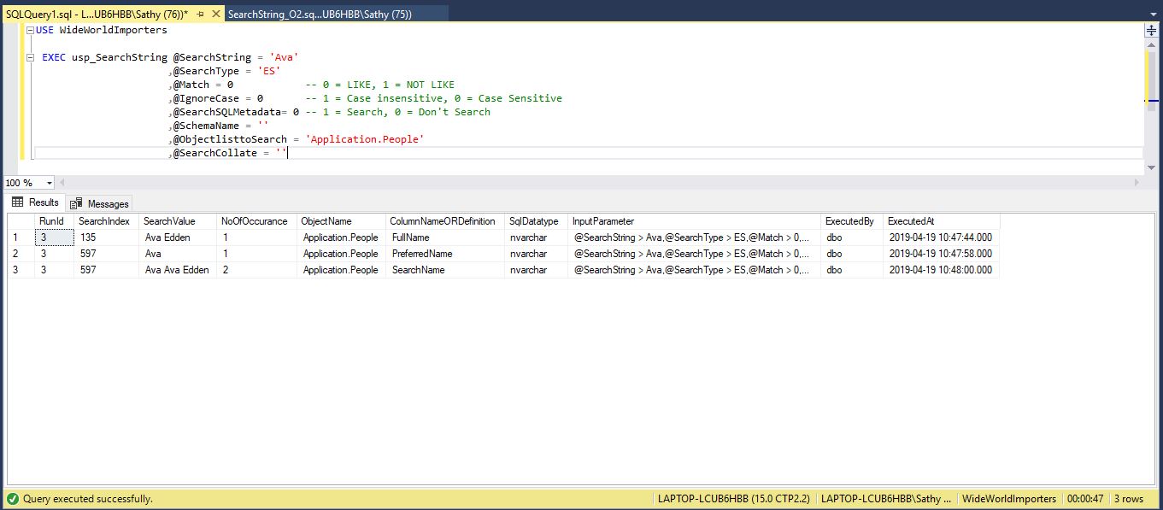
Task: Click the SearchIndex column header
Action: [106, 221]
